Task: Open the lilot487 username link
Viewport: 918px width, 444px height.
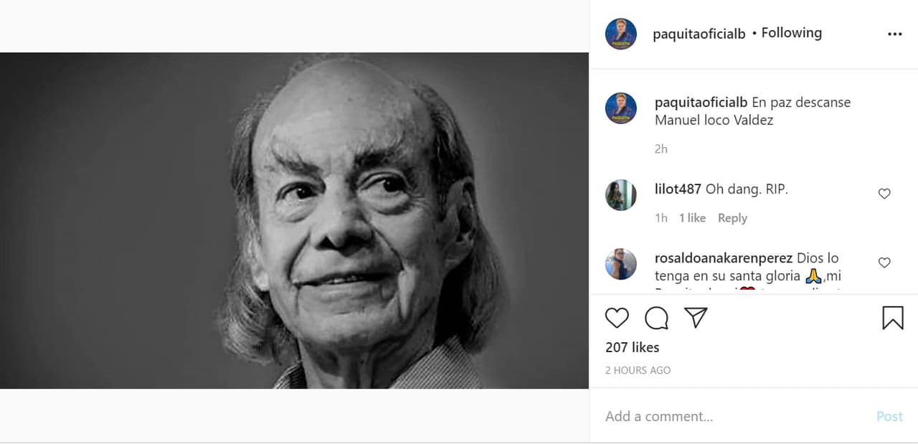Action: pyautogui.click(x=678, y=189)
